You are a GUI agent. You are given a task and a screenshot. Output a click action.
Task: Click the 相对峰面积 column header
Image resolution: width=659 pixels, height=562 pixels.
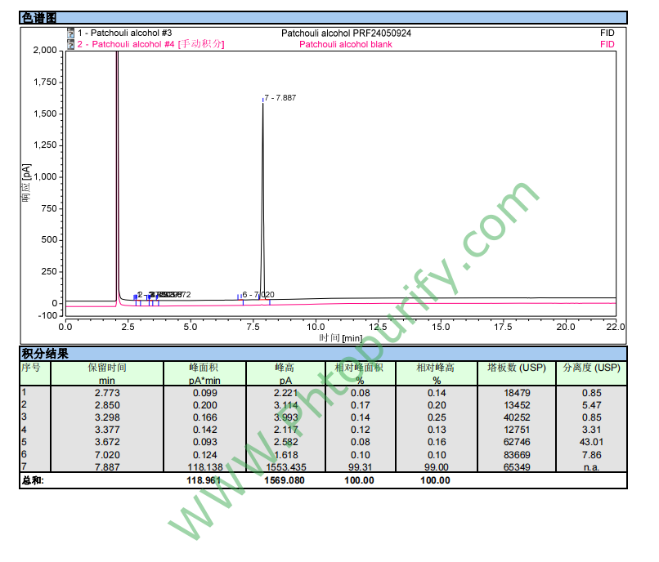[x=360, y=368]
